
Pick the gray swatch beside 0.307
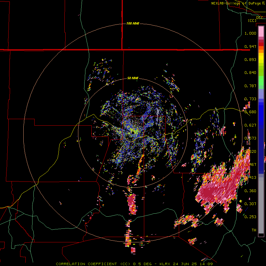point(261,205)
